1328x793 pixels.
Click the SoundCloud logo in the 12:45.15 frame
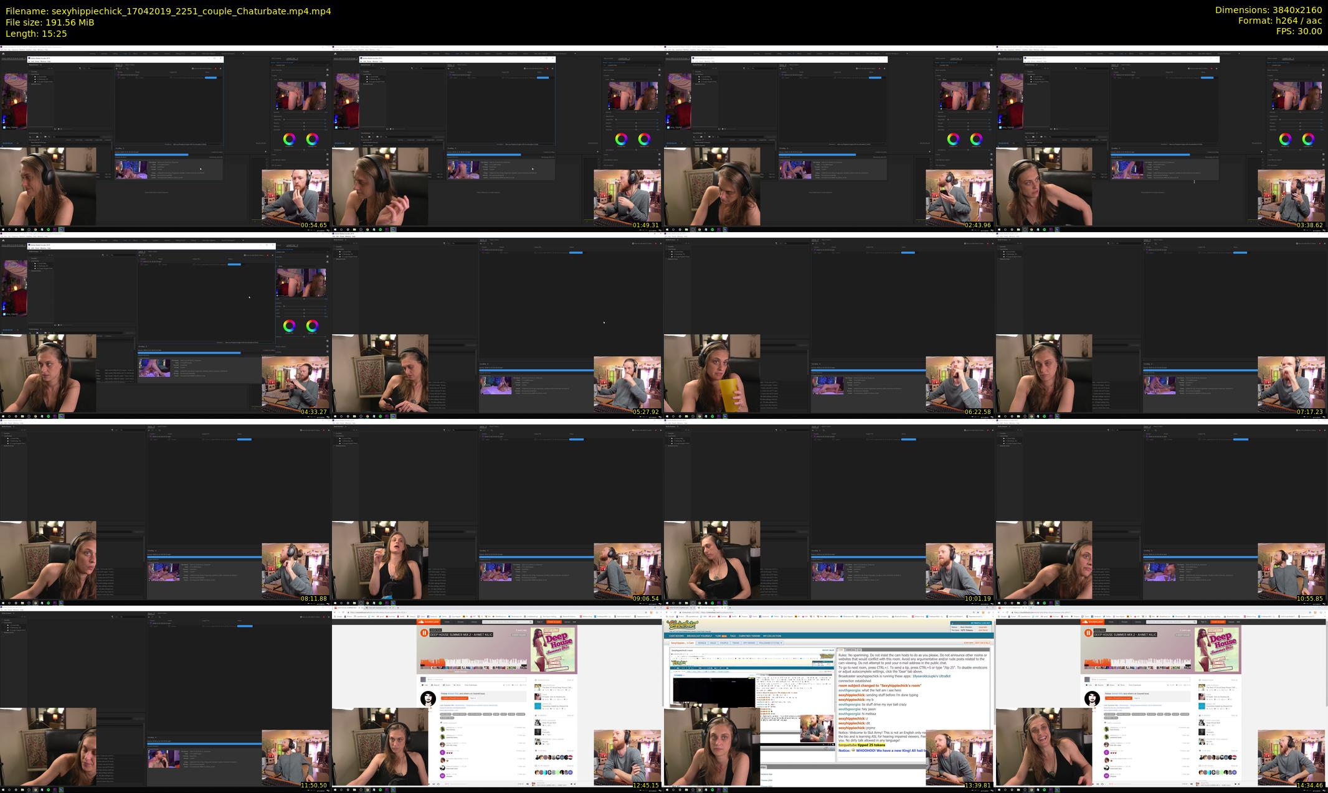[429, 622]
